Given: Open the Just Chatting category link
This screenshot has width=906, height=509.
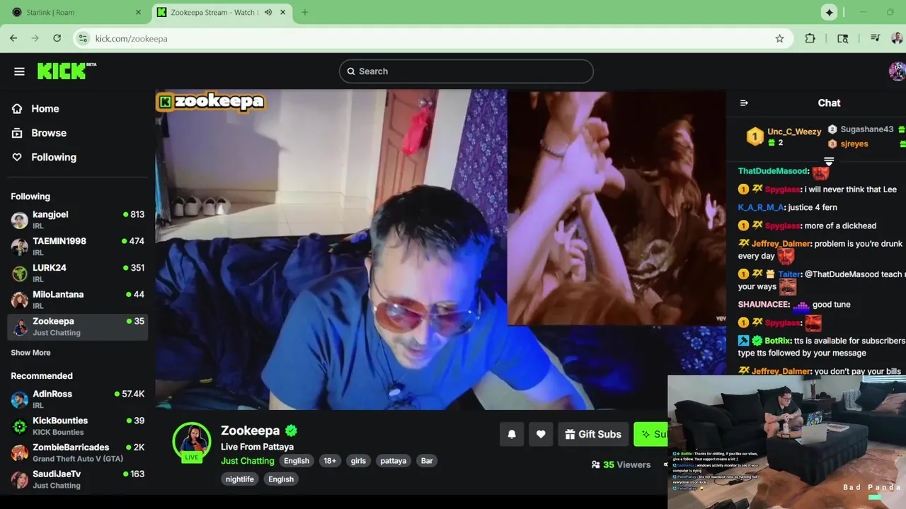Looking at the screenshot, I should point(247,461).
